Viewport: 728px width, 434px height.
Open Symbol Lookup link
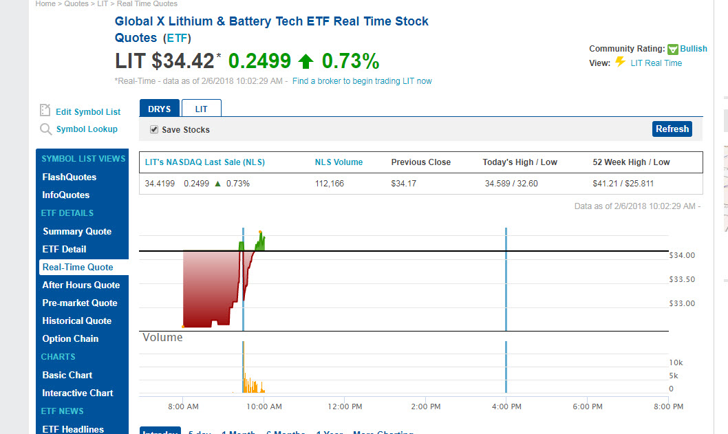(87, 129)
